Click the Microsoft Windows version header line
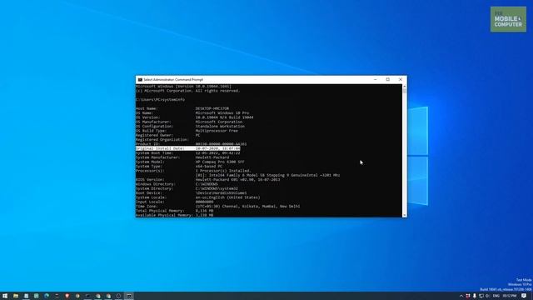 click(x=183, y=87)
